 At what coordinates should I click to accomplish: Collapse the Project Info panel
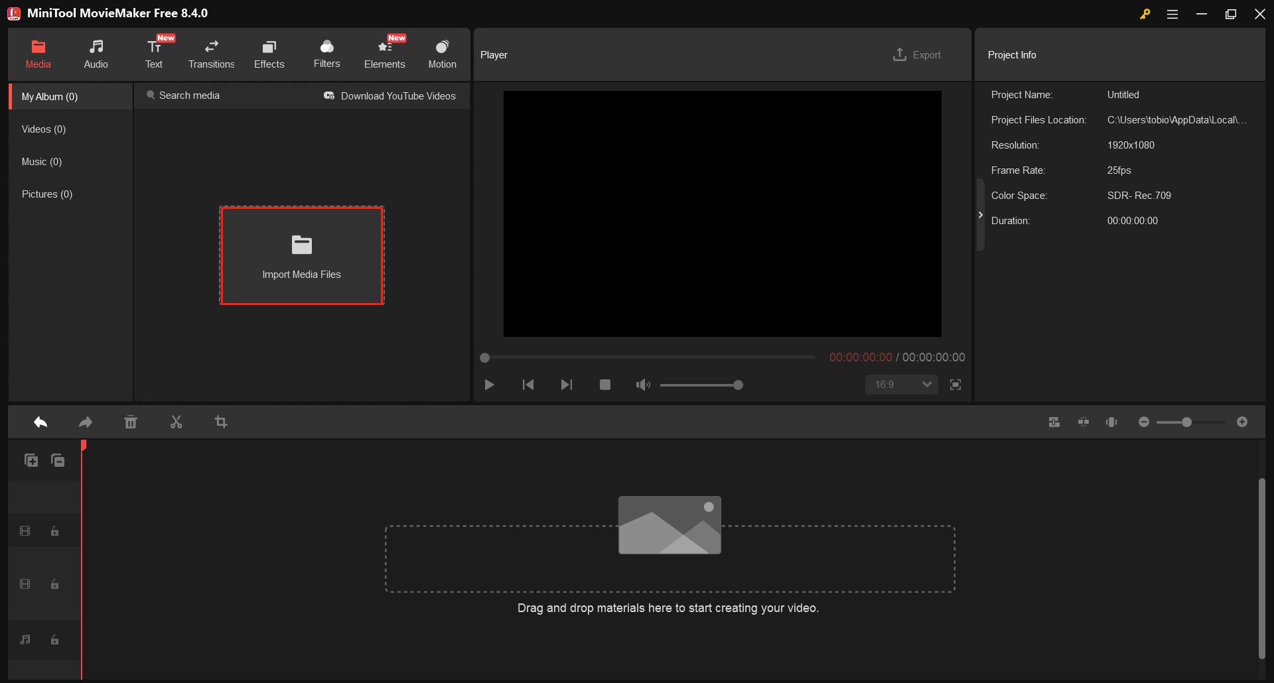tap(981, 214)
